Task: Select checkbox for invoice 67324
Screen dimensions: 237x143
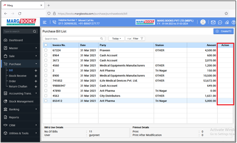Action: [x=46, y=50]
